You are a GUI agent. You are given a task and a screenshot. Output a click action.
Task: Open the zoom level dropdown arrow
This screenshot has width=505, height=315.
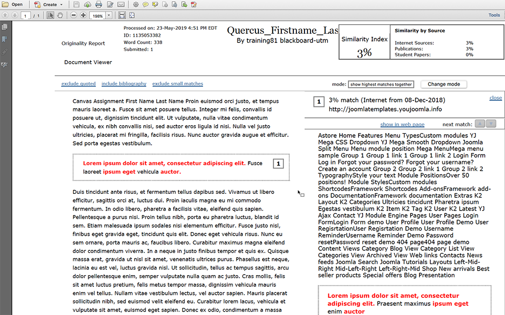tap(109, 16)
